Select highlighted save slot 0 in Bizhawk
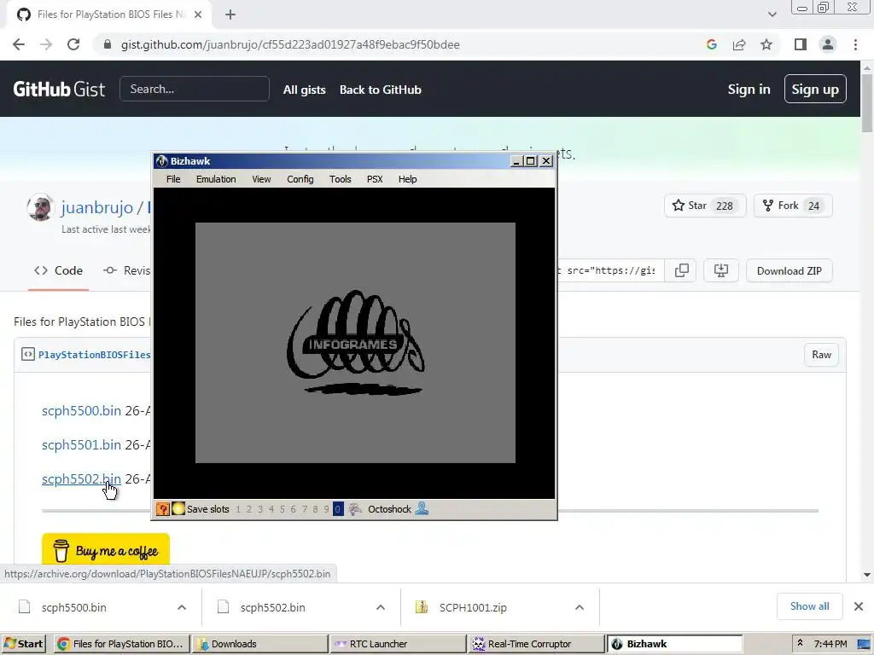 [x=338, y=509]
